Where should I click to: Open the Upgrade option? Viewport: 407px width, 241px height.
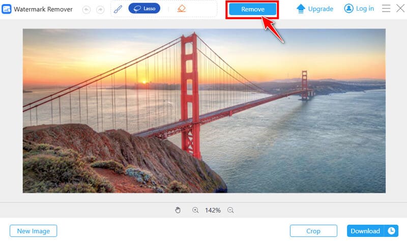[314, 9]
